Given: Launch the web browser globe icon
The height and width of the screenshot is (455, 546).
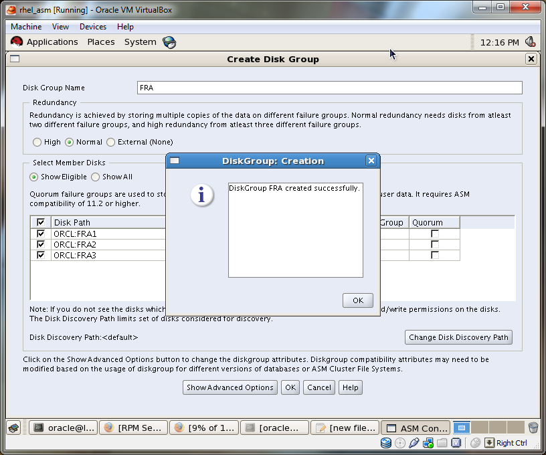Looking at the screenshot, I should click(x=169, y=42).
